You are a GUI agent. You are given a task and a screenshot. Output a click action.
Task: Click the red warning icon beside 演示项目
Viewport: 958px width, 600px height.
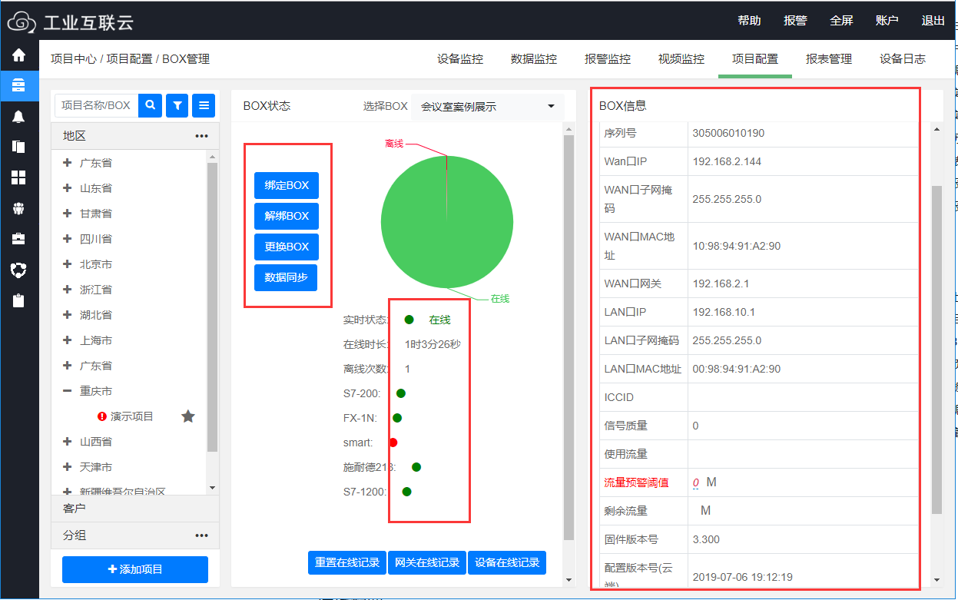[x=102, y=416]
